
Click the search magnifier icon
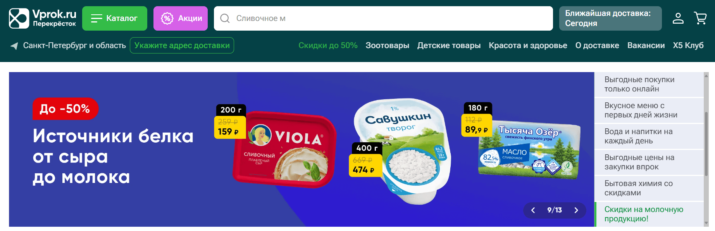coord(225,18)
